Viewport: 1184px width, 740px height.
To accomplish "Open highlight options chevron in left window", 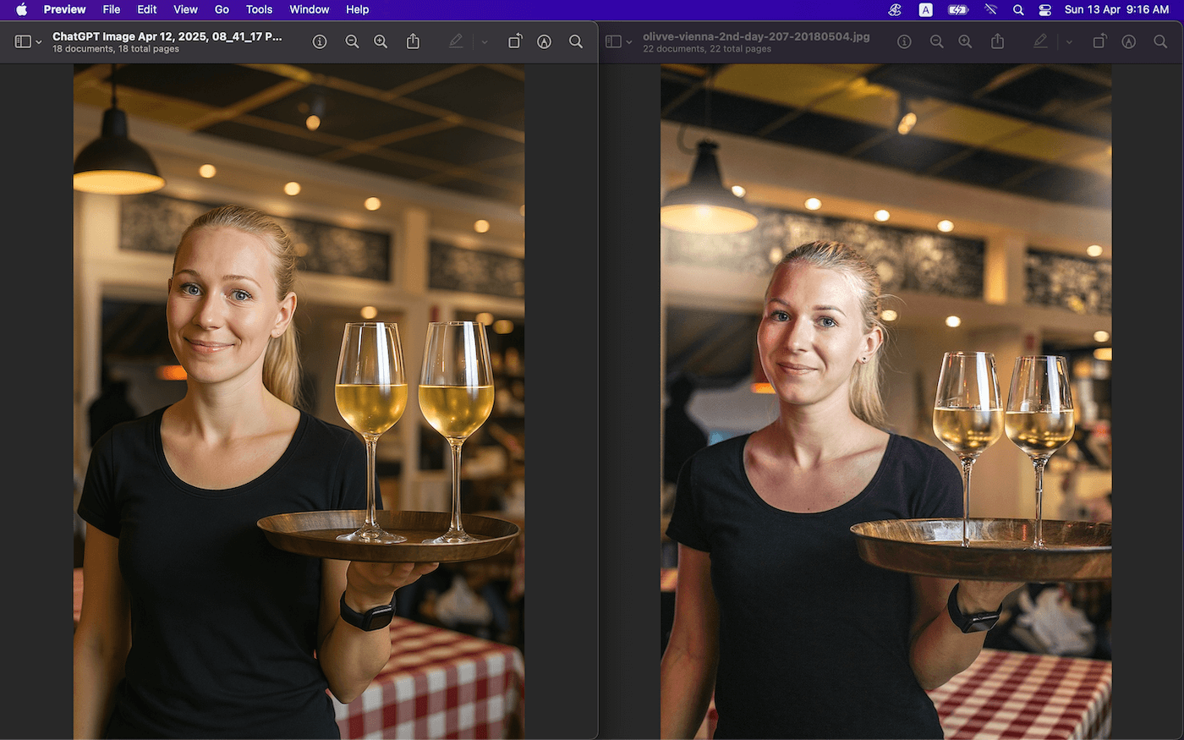I will [x=485, y=41].
